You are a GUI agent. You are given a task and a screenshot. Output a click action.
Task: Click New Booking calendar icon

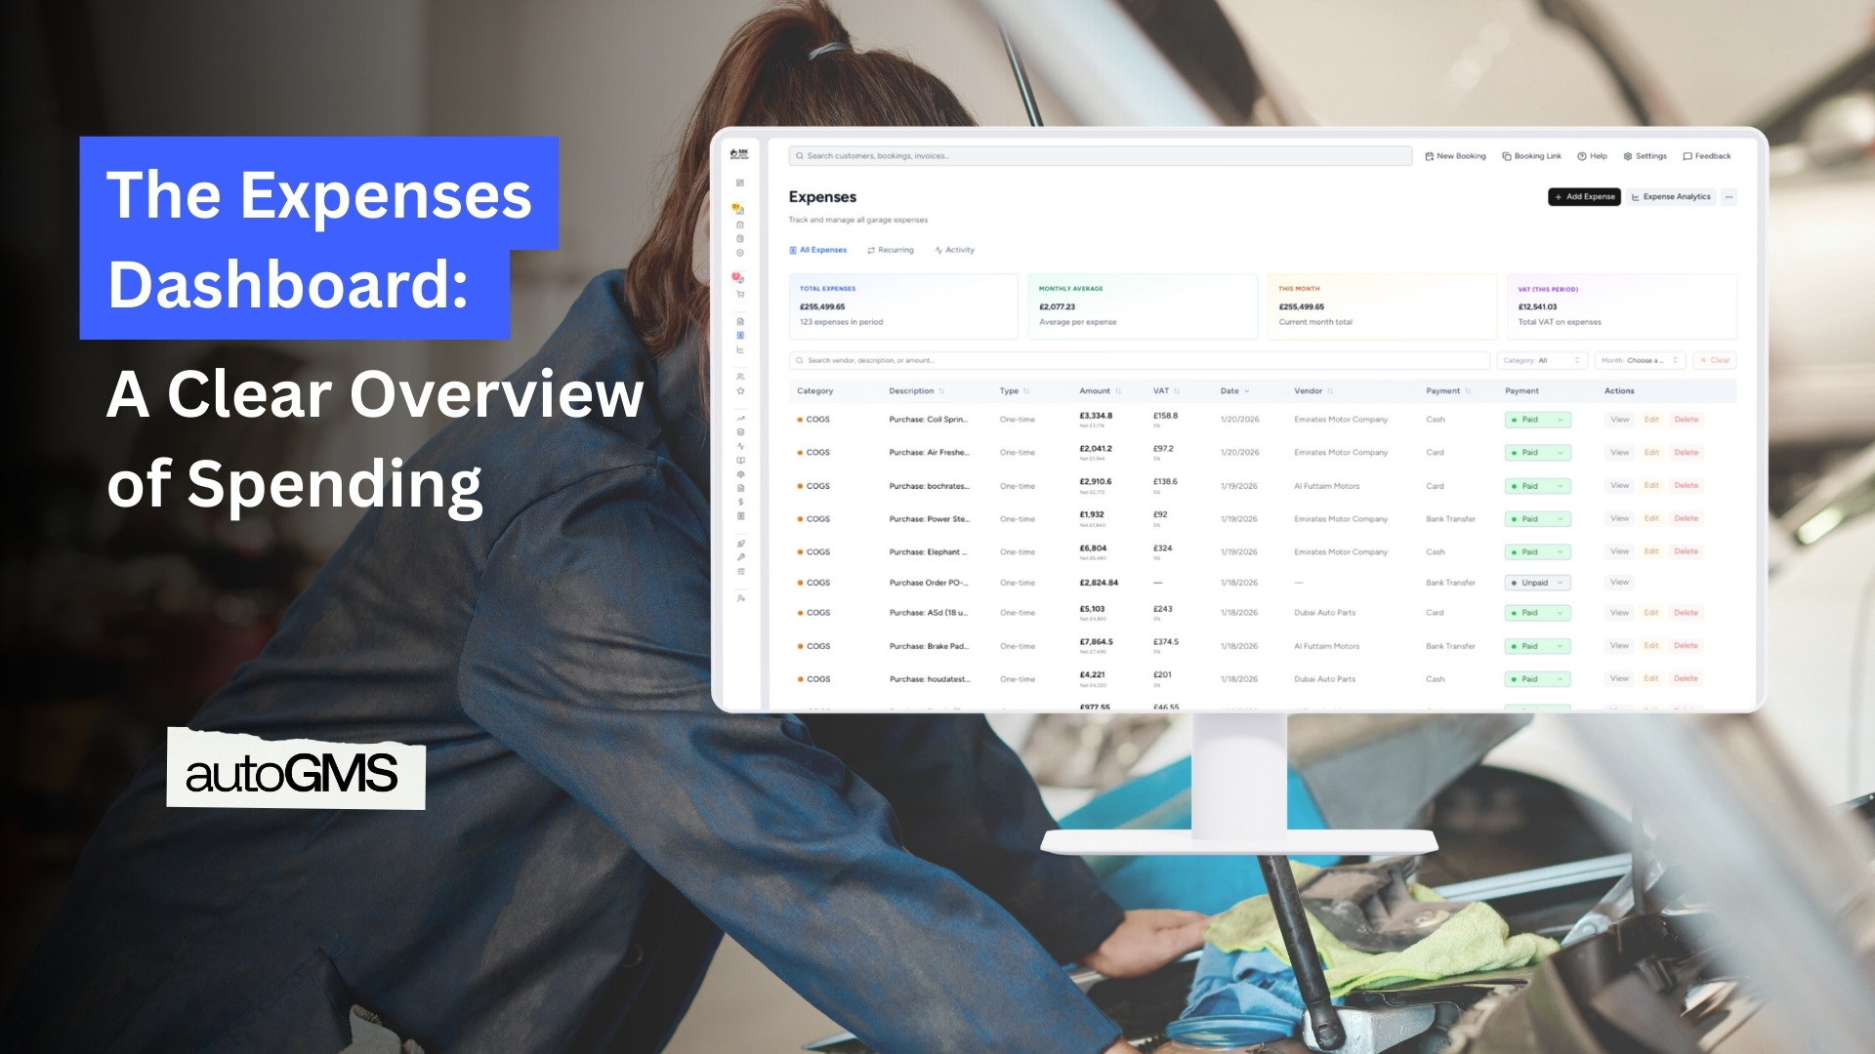point(1430,156)
